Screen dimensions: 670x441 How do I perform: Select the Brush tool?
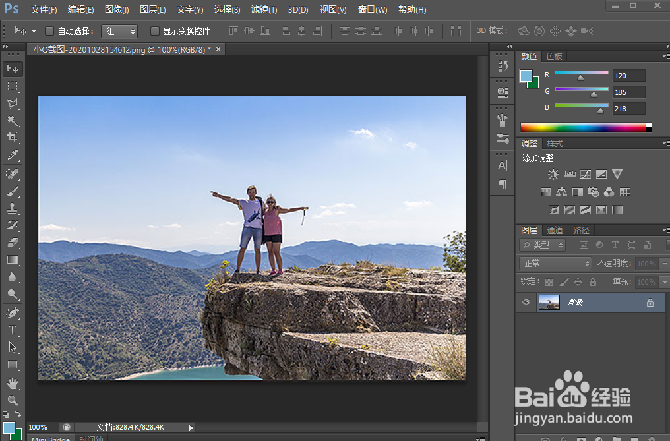[13, 191]
